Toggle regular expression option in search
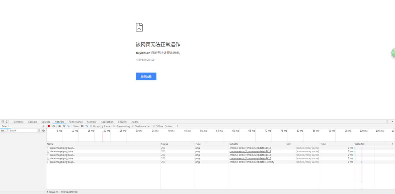This screenshot has height=194, width=395. 7,131
